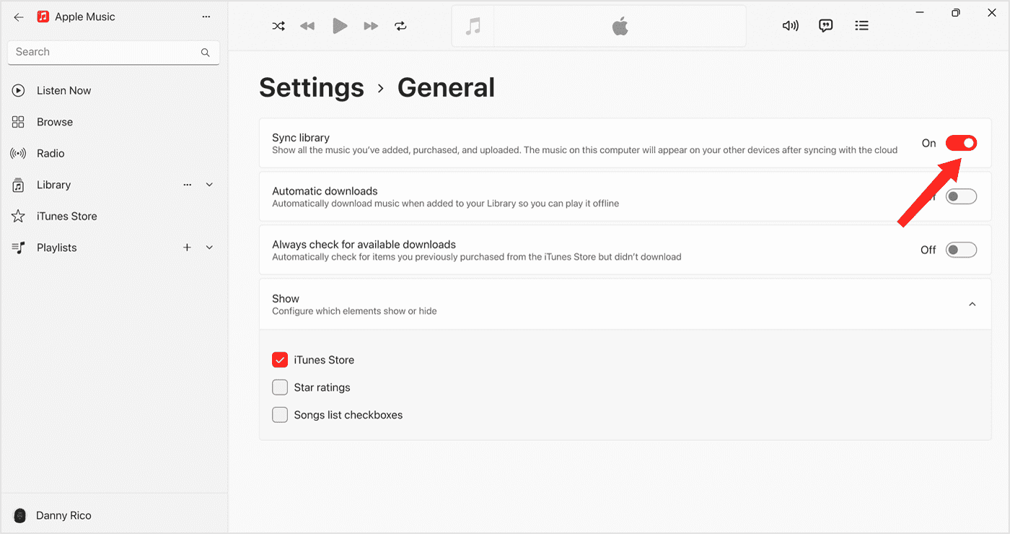The image size is (1010, 534).
Task: Click the iTunes Store star icon
Action: [x=19, y=216]
